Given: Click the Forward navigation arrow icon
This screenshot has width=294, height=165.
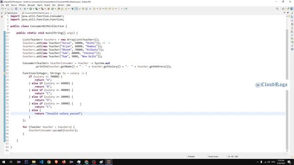Looking at the screenshot, I should tap(119, 9).
